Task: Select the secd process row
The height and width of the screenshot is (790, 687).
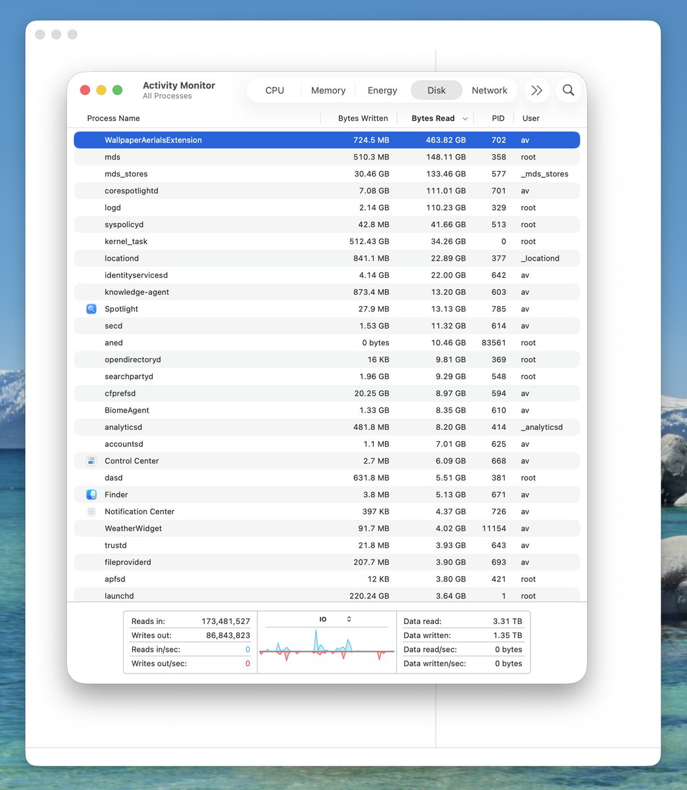Action: point(326,326)
